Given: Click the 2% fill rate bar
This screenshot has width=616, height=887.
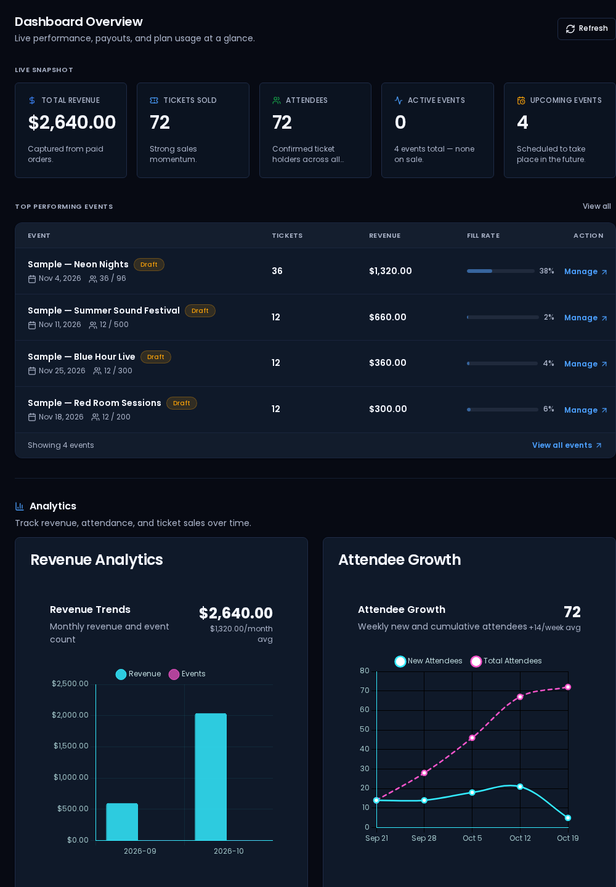Looking at the screenshot, I should [x=503, y=317].
